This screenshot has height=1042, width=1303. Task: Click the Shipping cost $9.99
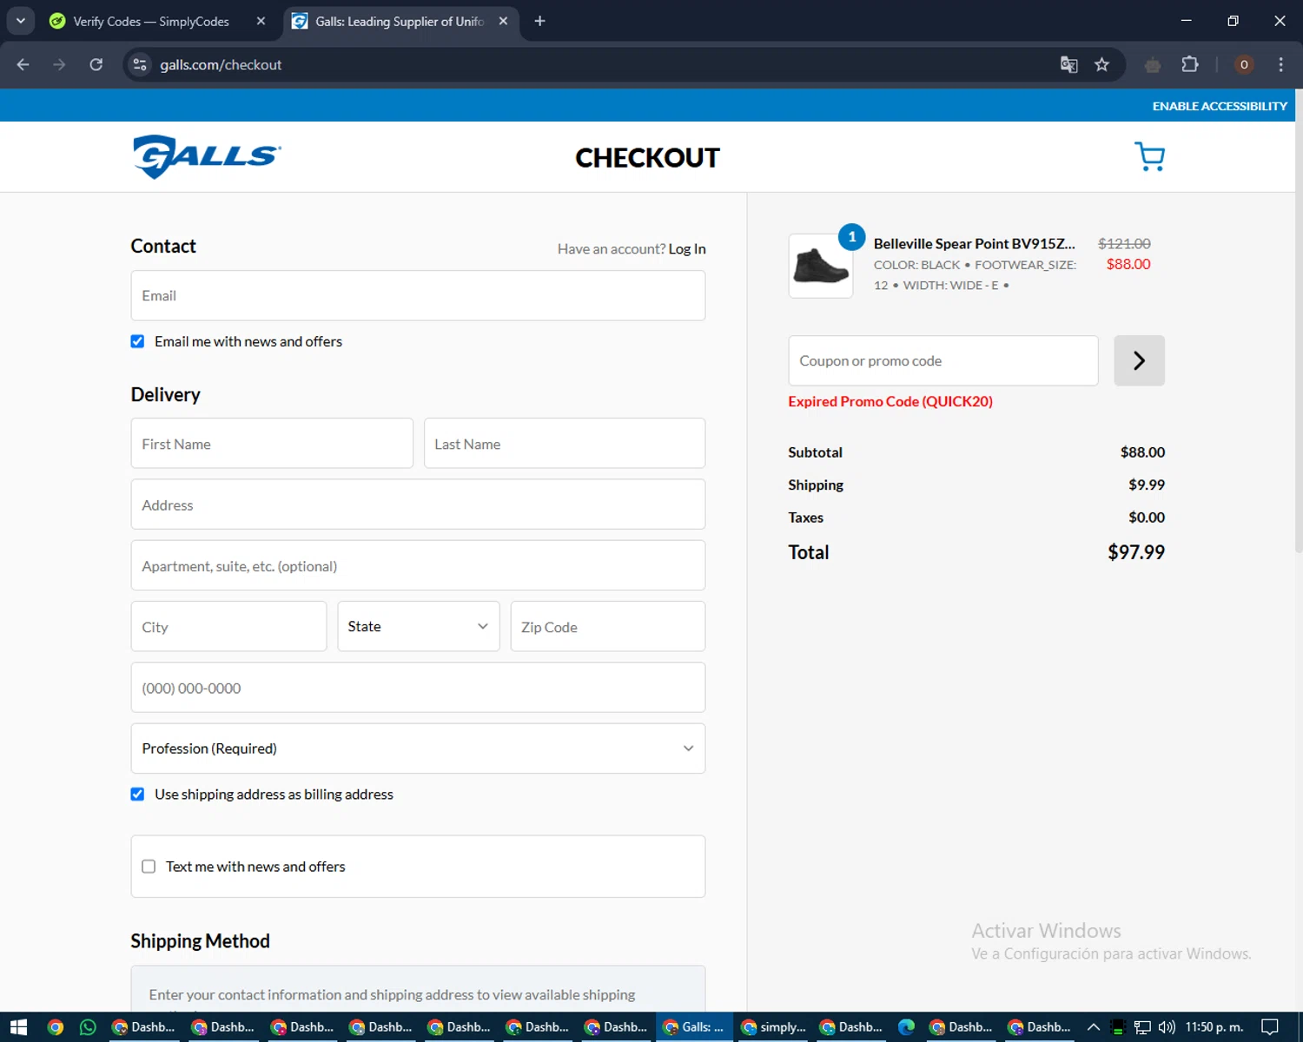[x=1147, y=485]
